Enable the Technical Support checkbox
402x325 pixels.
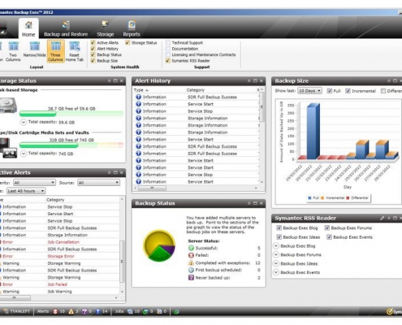click(168, 42)
